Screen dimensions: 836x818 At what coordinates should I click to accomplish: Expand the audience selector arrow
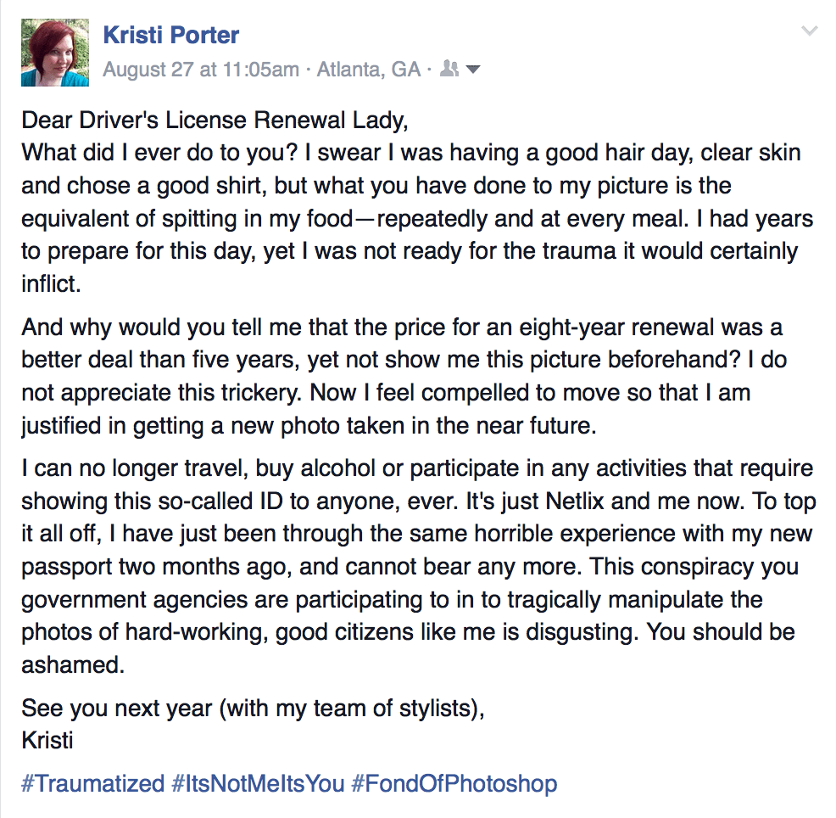pos(473,70)
